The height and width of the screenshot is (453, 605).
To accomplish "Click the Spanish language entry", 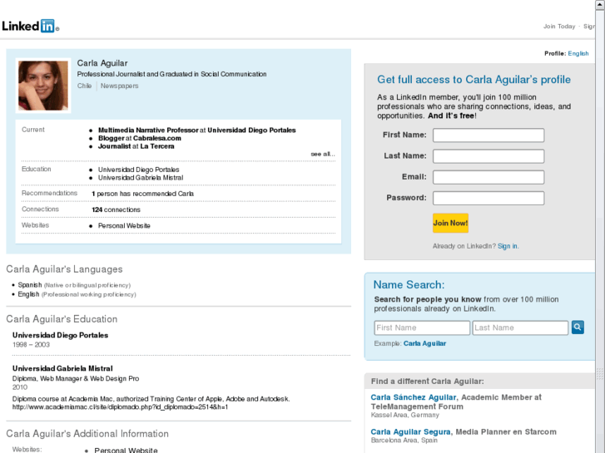I will coord(74,285).
